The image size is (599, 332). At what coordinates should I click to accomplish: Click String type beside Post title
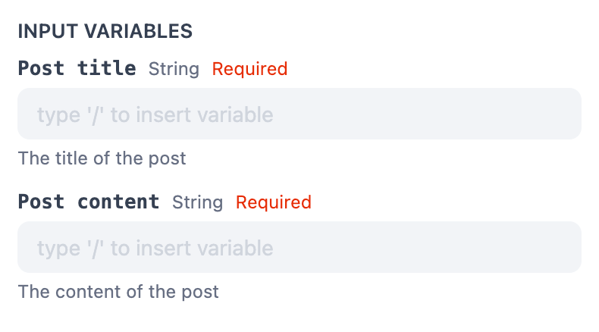tap(174, 70)
